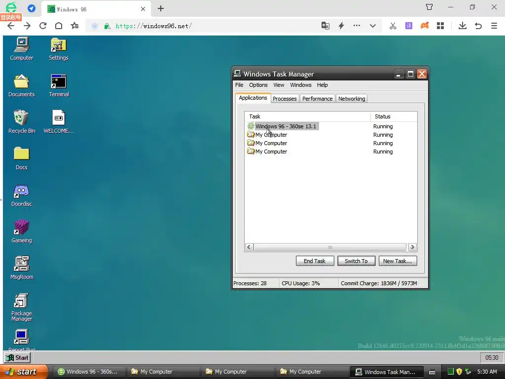
Task: Open the Options menu in Task Manager
Action: pyautogui.click(x=258, y=85)
